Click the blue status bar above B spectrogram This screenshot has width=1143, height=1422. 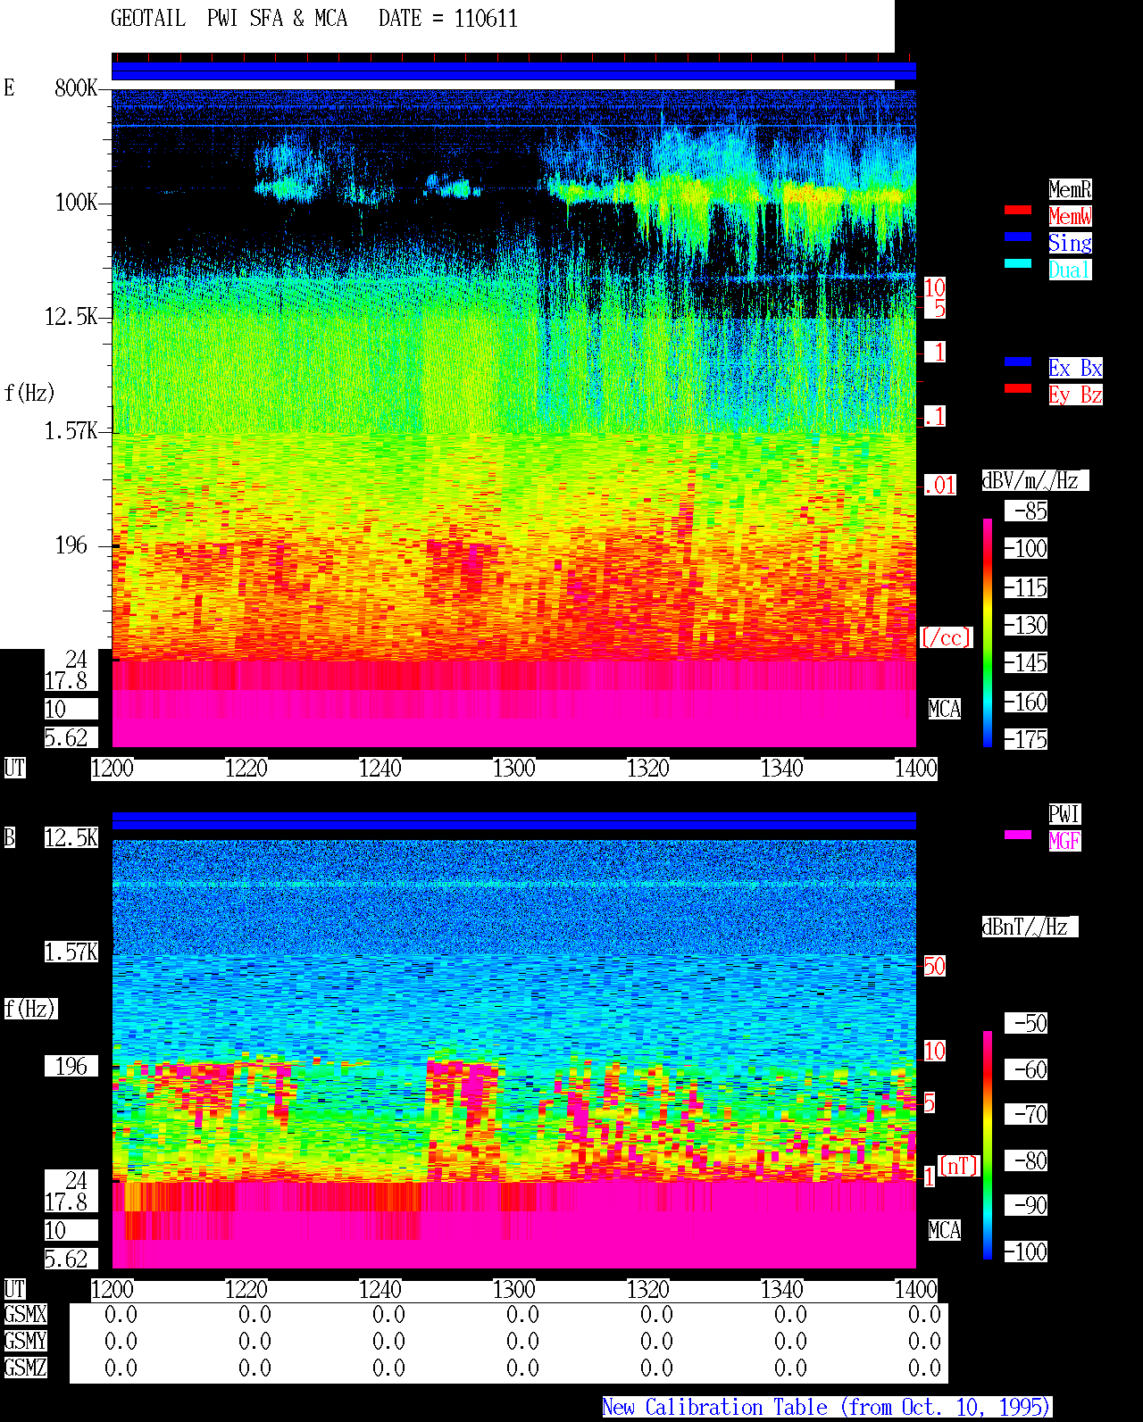tap(513, 821)
